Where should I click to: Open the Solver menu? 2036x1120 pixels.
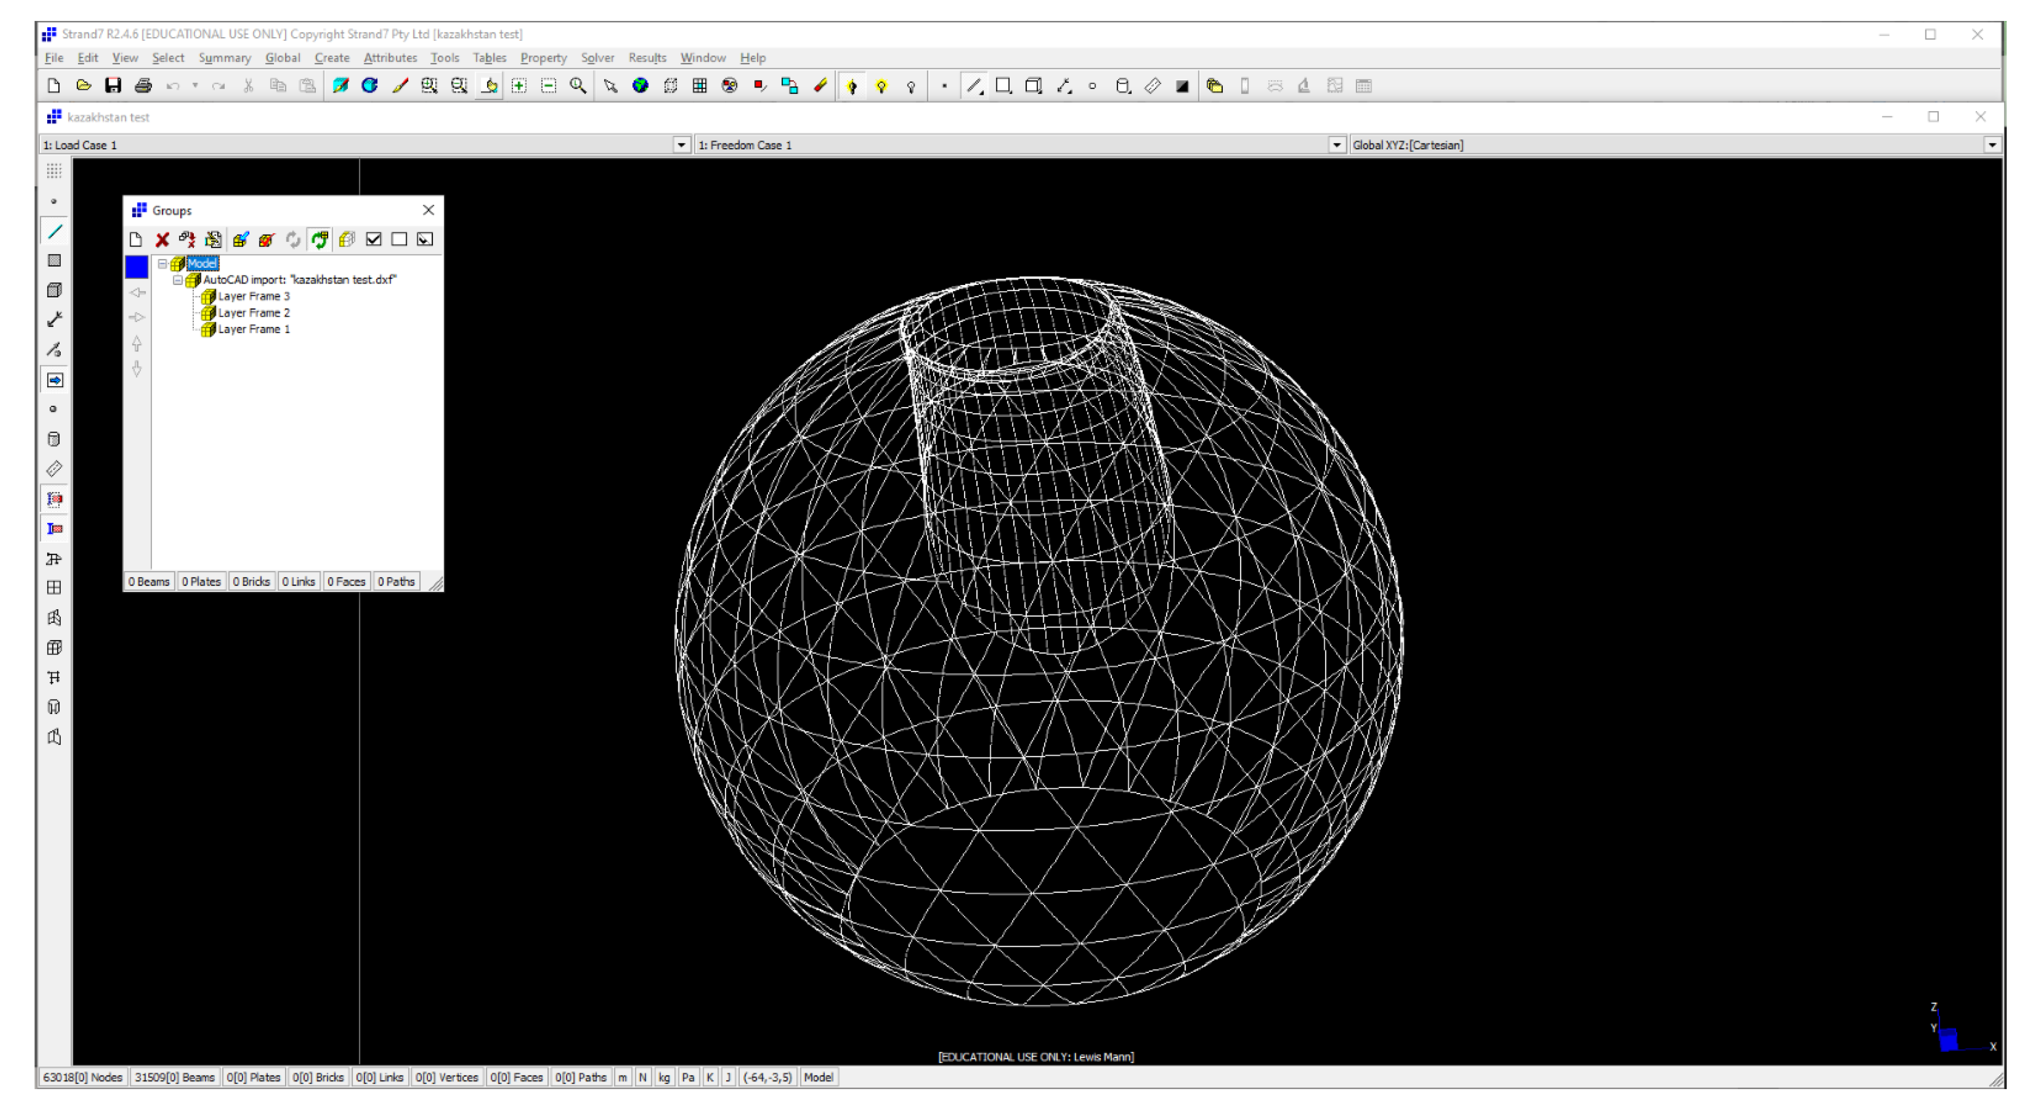pyautogui.click(x=597, y=58)
